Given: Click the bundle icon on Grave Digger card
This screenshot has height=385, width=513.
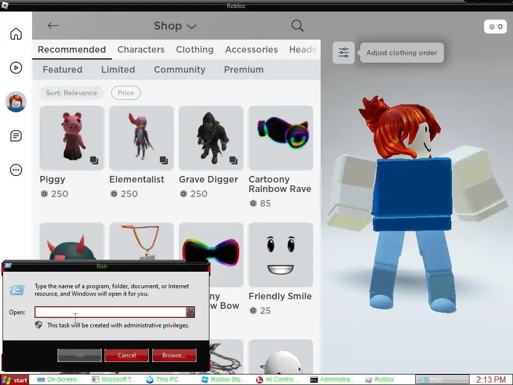Looking at the screenshot, I should coord(233,160).
